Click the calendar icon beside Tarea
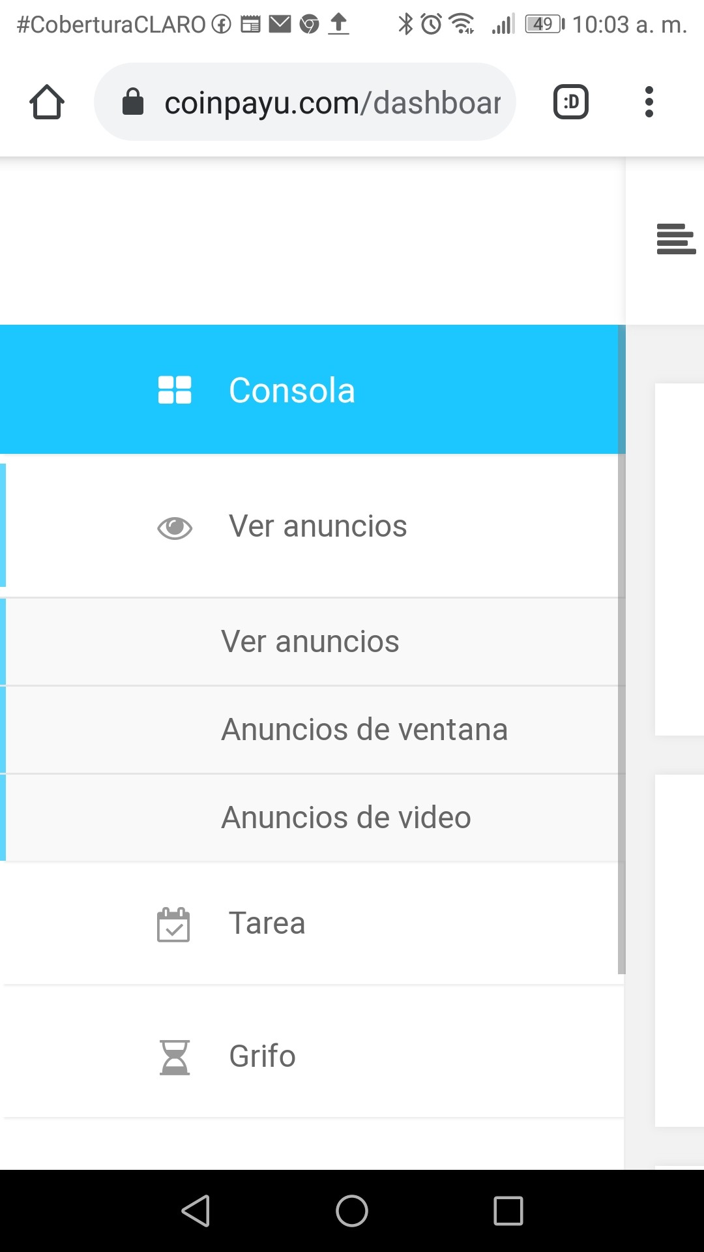This screenshot has height=1252, width=704. pyautogui.click(x=173, y=924)
